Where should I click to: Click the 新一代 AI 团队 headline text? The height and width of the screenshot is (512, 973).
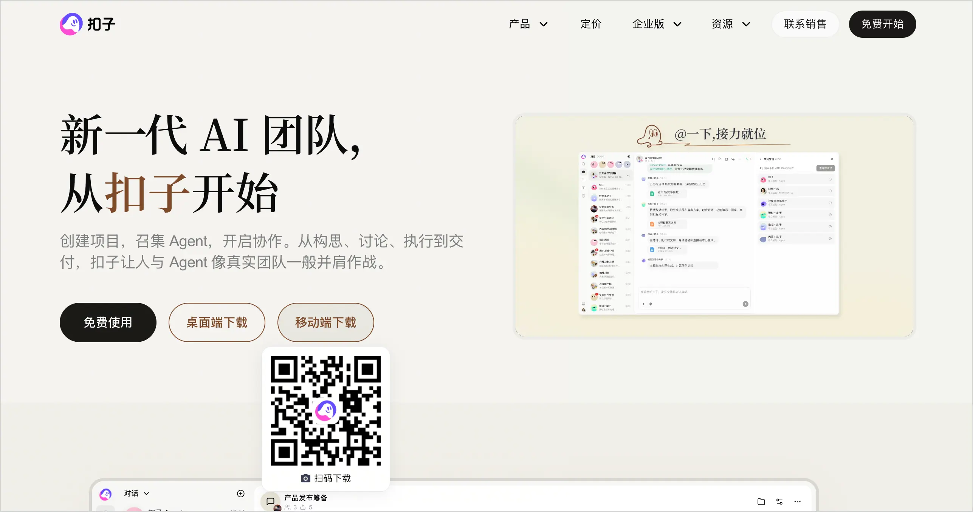[210, 135]
